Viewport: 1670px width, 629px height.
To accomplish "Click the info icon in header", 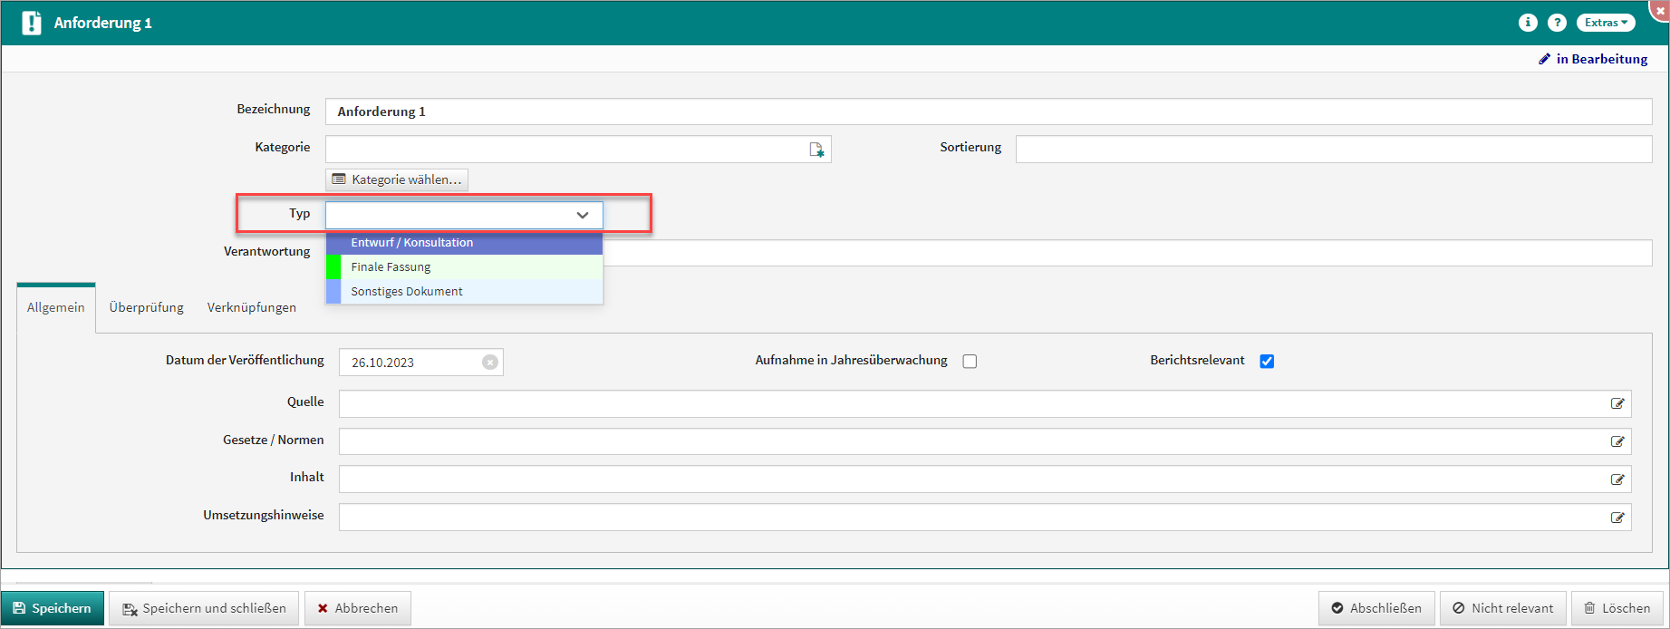I will pos(1528,23).
